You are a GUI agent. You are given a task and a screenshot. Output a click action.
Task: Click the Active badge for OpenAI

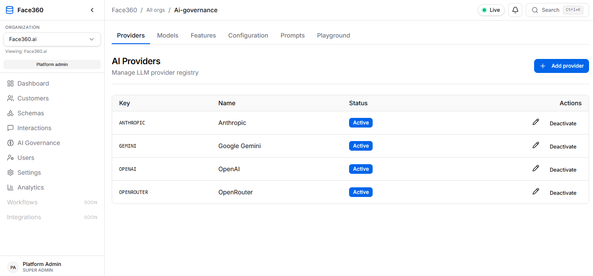pyautogui.click(x=361, y=169)
